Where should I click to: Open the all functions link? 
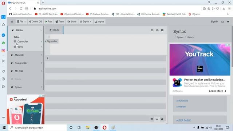[x=182, y=101]
